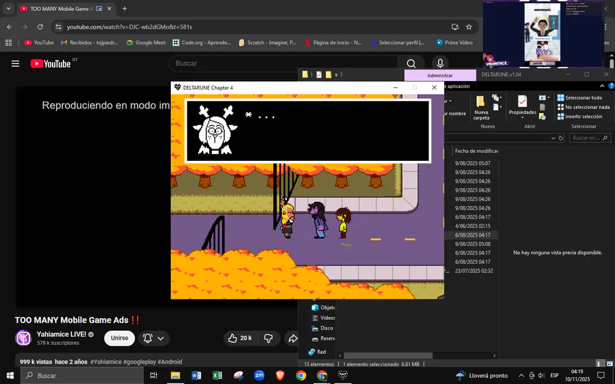The width and height of the screenshot is (615, 384).
Task: Expand the notification options chevron beside bell
Action: [161, 338]
